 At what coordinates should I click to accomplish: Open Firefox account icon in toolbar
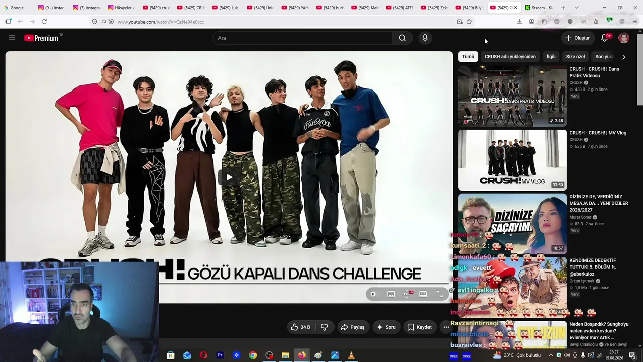click(x=531, y=22)
